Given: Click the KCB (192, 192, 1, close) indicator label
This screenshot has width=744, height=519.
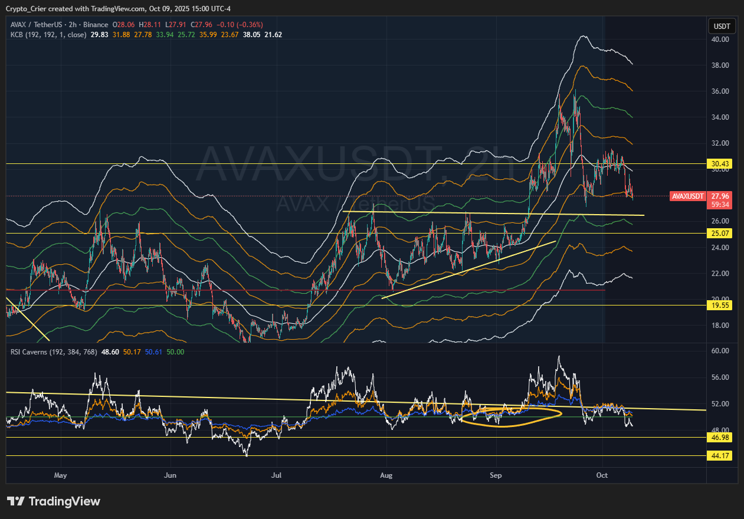Looking at the screenshot, I should click(48, 35).
